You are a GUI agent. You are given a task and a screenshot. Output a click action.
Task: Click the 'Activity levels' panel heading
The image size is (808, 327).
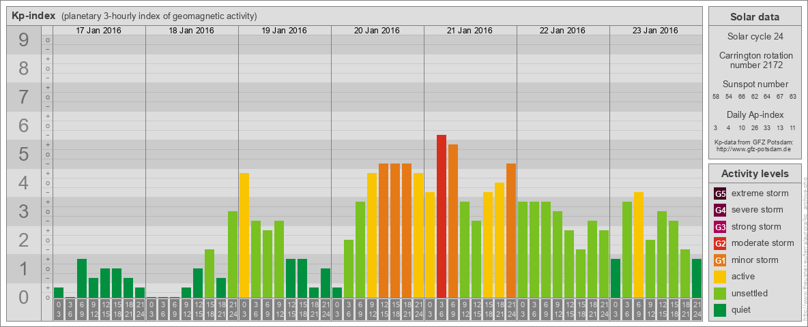755,174
